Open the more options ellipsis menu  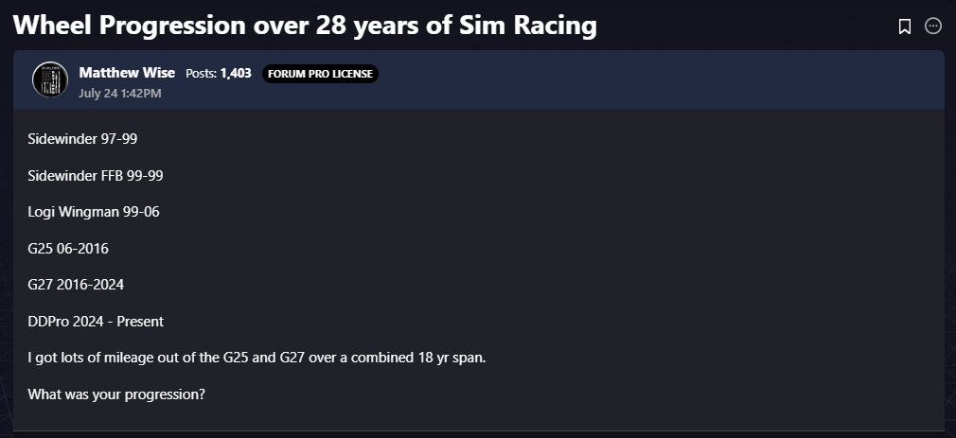(933, 26)
